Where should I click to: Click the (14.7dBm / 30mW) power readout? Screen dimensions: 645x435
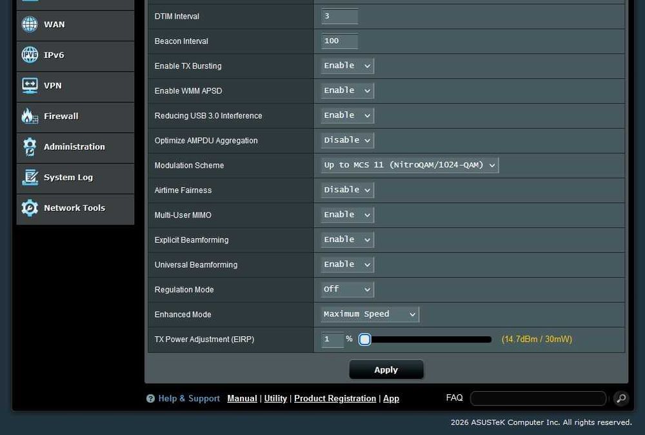click(x=537, y=339)
